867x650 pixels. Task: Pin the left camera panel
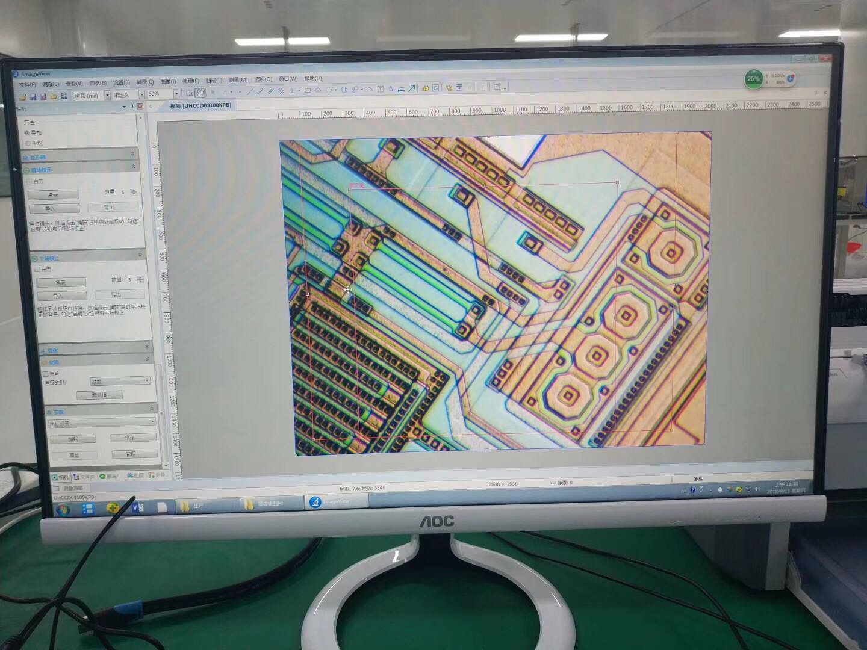click(132, 107)
